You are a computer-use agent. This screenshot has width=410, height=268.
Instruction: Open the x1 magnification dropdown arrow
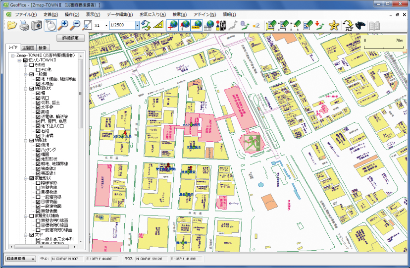[106, 25]
